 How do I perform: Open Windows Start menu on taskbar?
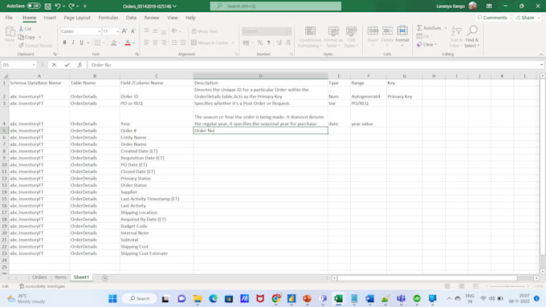(112, 299)
